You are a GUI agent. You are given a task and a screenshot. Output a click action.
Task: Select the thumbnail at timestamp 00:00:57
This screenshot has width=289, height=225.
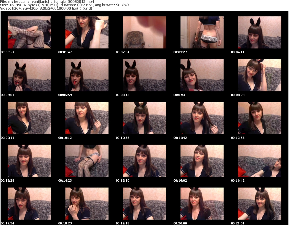pyautogui.click(x=29, y=32)
